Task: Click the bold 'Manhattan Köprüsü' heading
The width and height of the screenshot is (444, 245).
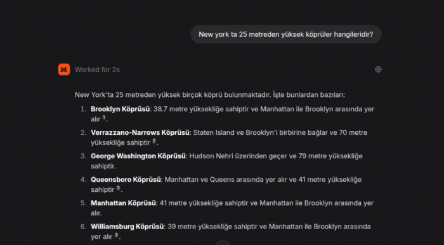Action: pyautogui.click(x=124, y=203)
